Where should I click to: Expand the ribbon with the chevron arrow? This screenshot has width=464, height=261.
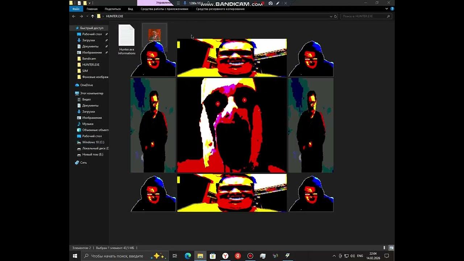[386, 9]
